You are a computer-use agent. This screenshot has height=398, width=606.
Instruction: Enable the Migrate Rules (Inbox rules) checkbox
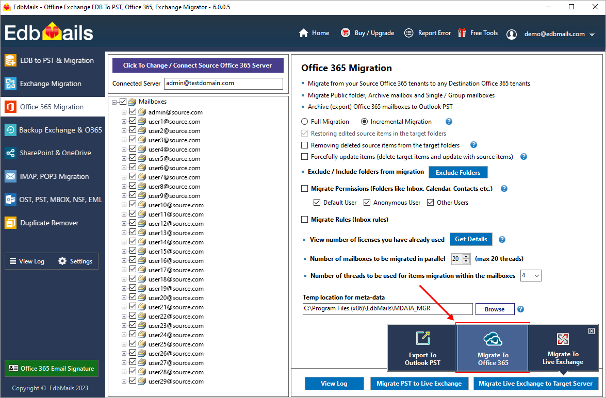(304, 220)
